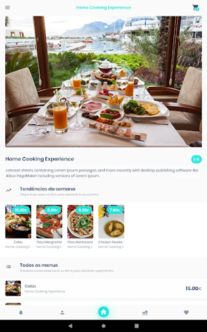Select the Pizza Margherita thumbnail
This screenshot has height=332, width=207.
coord(49,221)
